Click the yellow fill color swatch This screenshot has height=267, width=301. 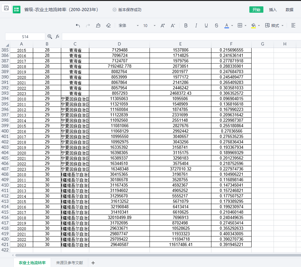coord(253,25)
